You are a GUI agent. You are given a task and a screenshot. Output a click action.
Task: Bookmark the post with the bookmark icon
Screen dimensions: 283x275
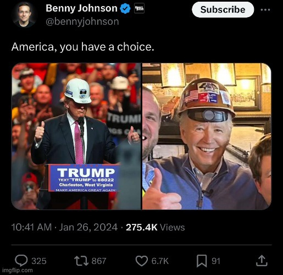(202, 261)
